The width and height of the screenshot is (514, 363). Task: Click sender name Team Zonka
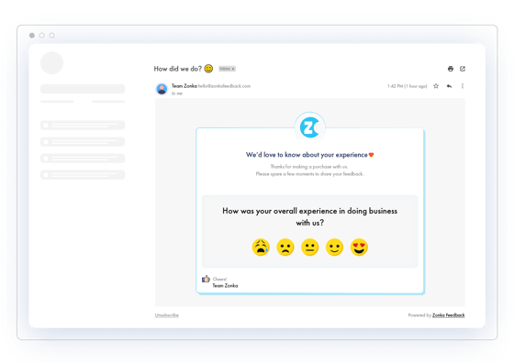(184, 86)
